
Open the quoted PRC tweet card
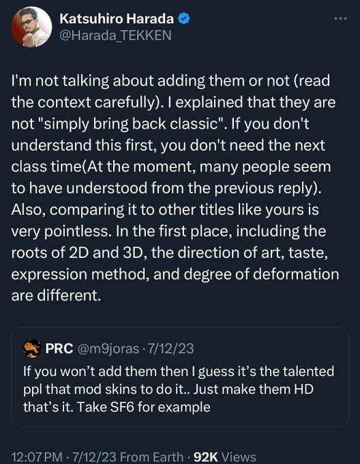pos(180,377)
